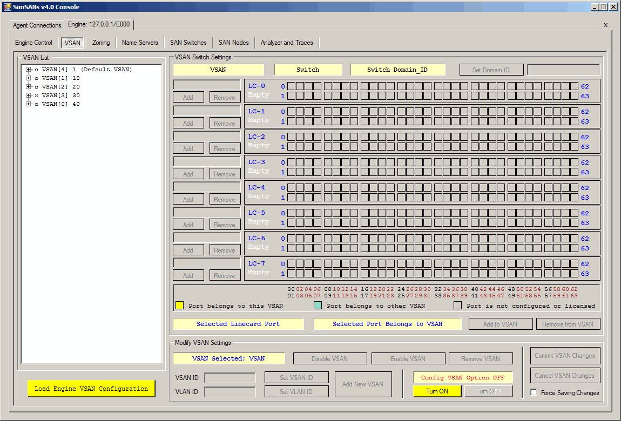Click the teal 'belongs to other VSAN' legend swatch

click(x=318, y=305)
